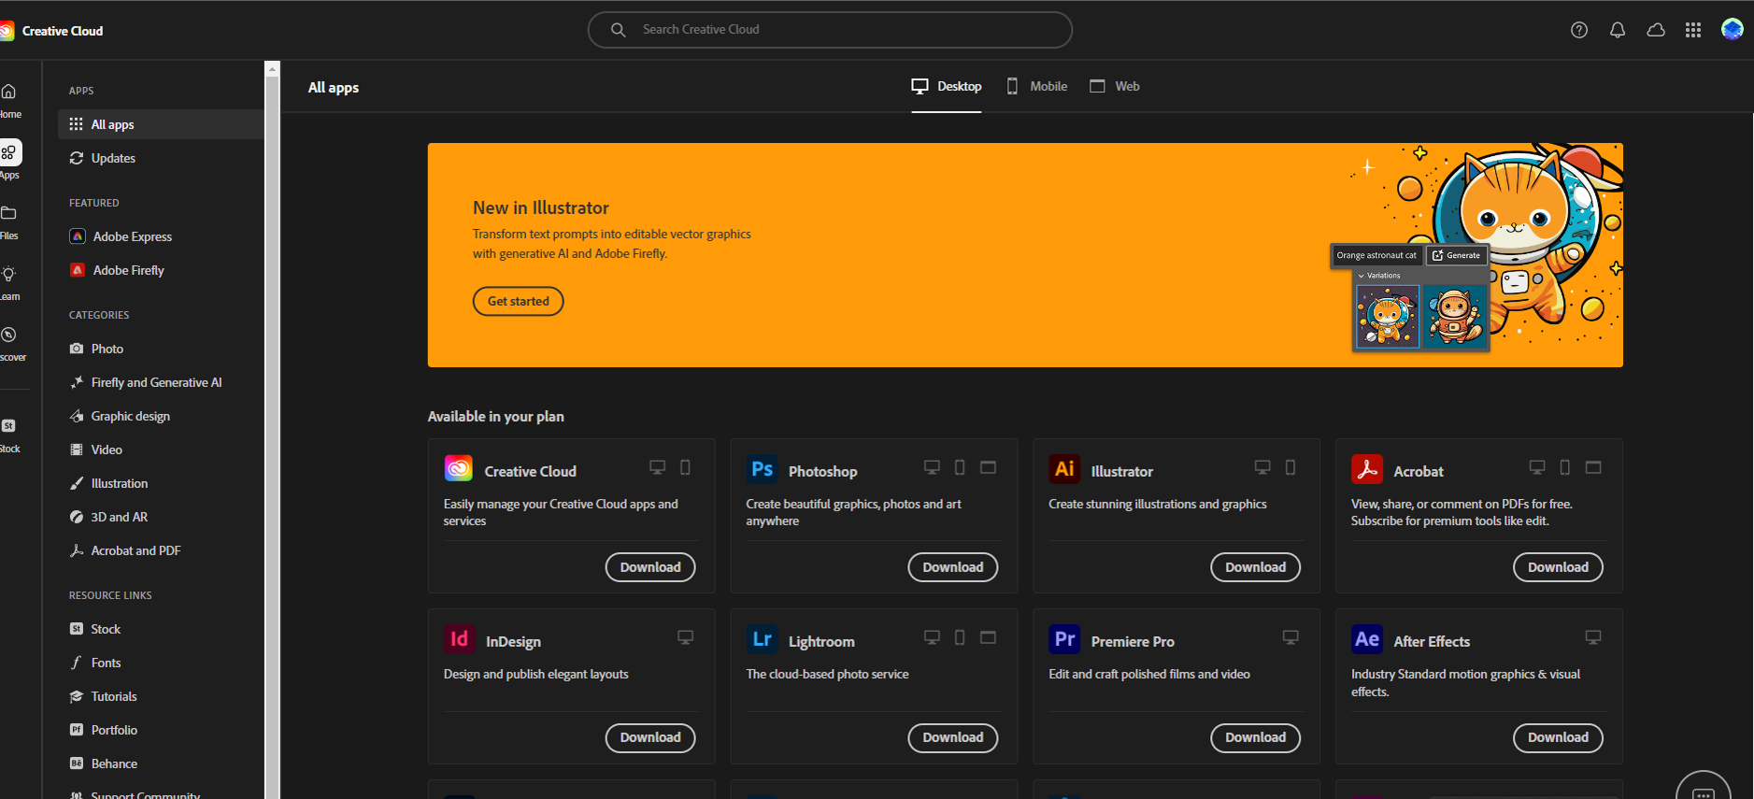Click the Search Creative Cloud field
This screenshot has width=1754, height=799.
point(830,30)
